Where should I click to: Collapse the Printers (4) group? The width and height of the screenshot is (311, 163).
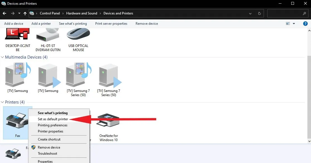click(3, 102)
